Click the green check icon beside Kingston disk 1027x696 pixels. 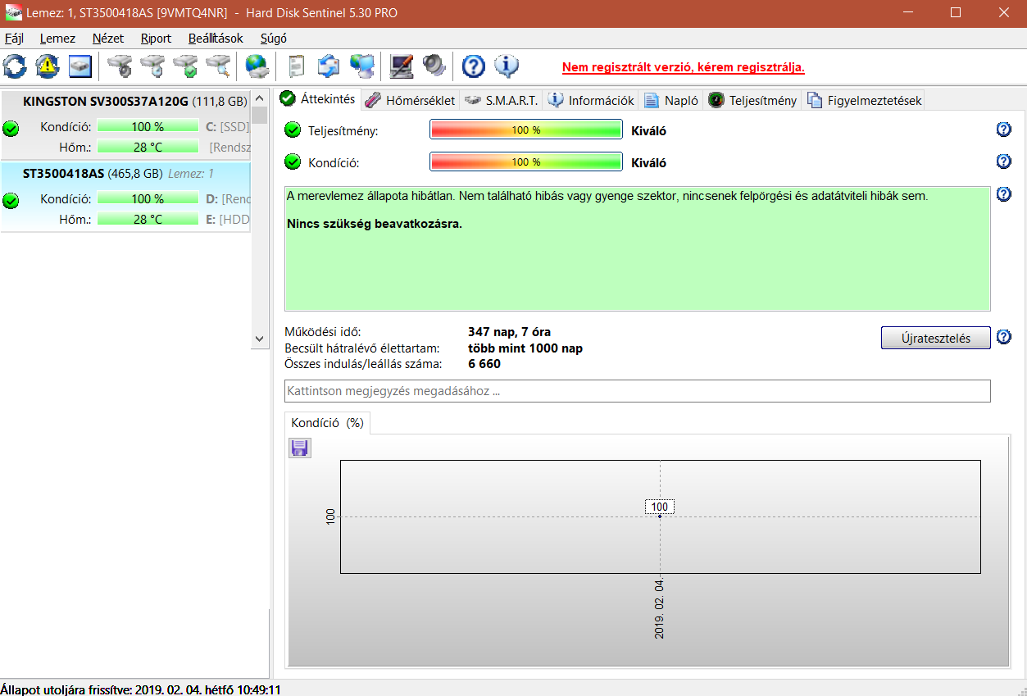point(11,129)
